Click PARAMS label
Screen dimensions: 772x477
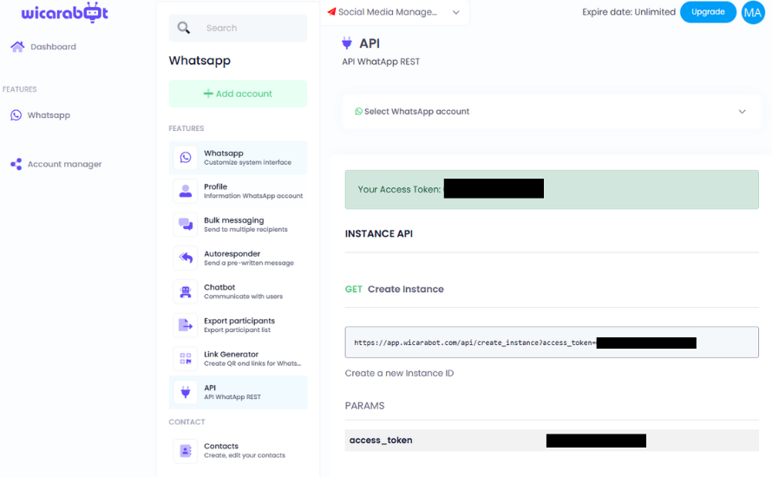(x=364, y=406)
